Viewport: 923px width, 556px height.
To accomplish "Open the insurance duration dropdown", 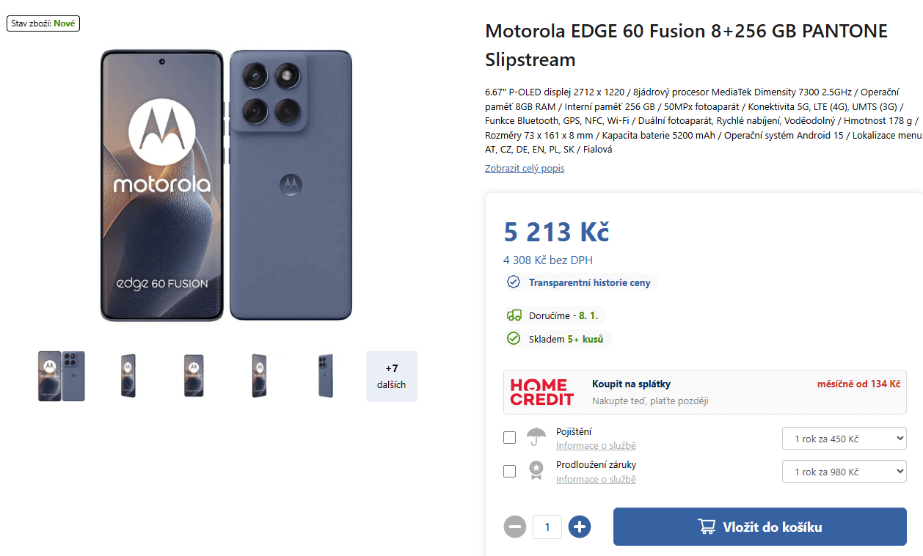I will coord(844,439).
